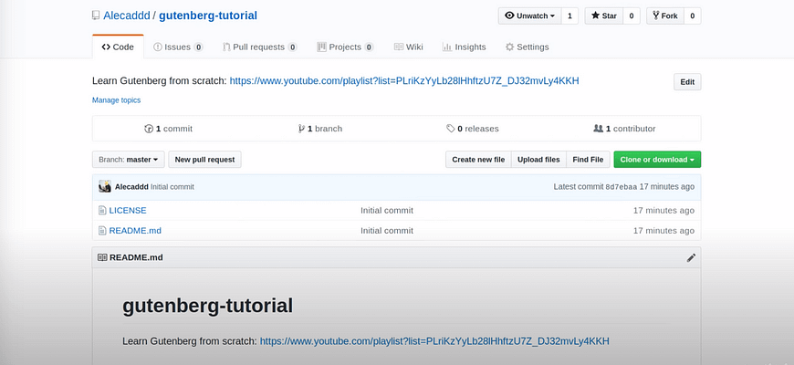The image size is (794, 365).
Task: Click the Alecaddd author name in the commit row
Action: [x=131, y=187]
